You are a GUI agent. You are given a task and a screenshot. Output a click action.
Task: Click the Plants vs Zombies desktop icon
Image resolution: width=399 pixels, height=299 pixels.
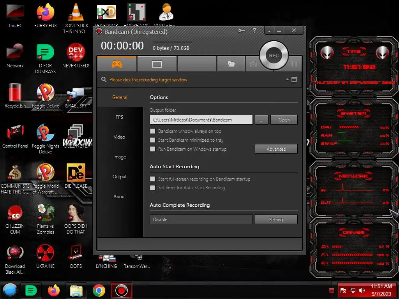point(46,219)
